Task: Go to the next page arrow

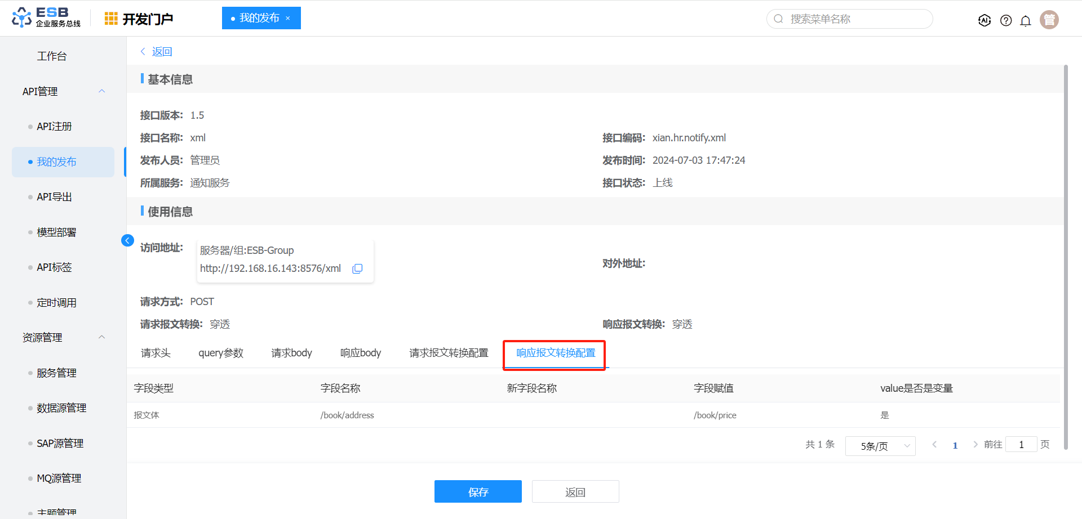Action: (975, 445)
